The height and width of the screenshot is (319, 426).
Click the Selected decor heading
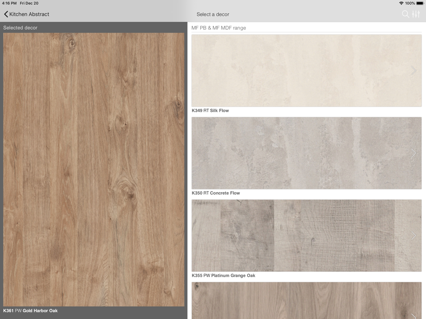click(20, 28)
